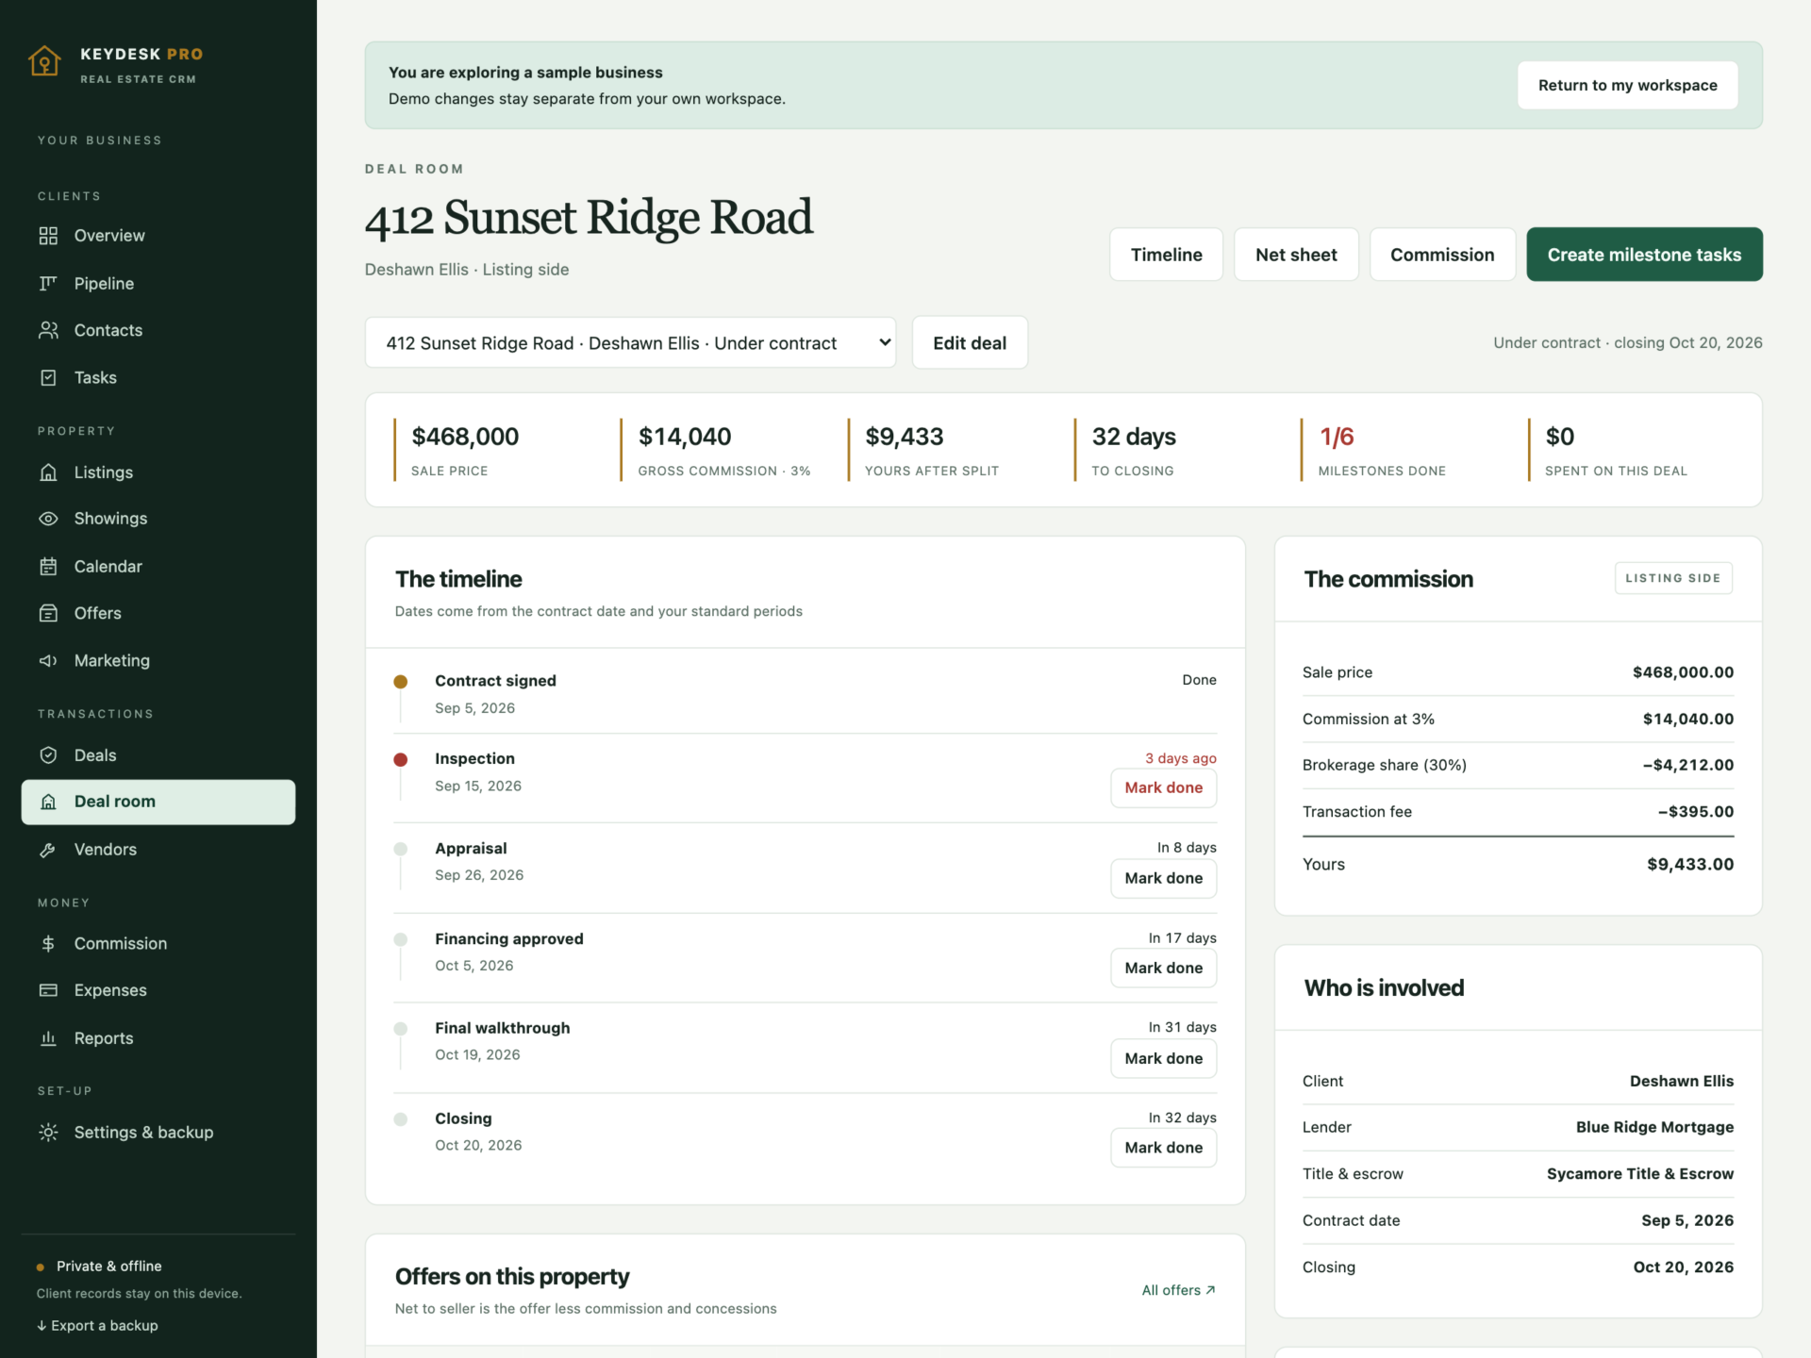Click the Showings eye icon
This screenshot has height=1358, width=1811.
48,519
